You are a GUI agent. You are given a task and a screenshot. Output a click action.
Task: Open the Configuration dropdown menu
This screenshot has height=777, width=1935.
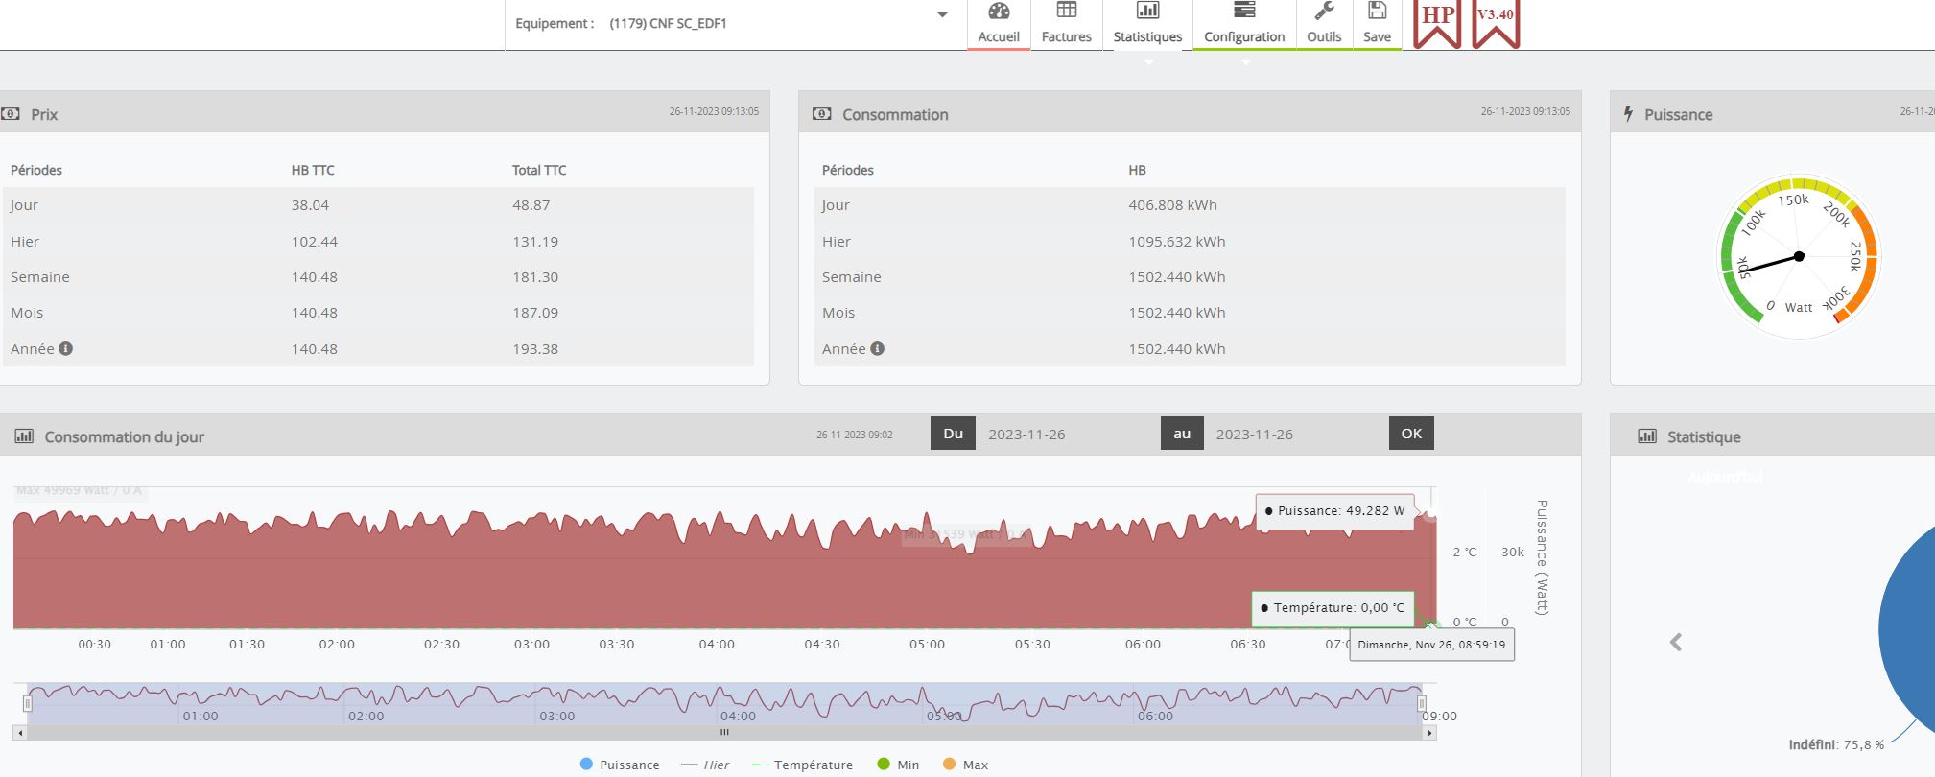[x=1244, y=24]
